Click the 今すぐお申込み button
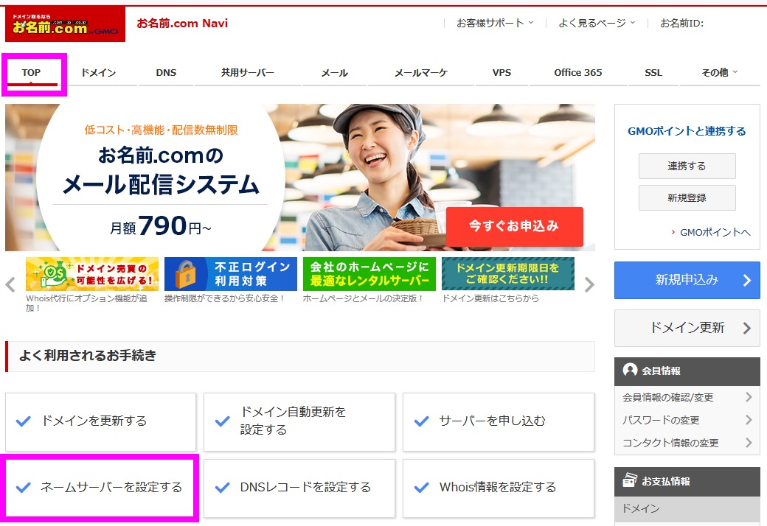The width and height of the screenshot is (767, 526). point(514,226)
